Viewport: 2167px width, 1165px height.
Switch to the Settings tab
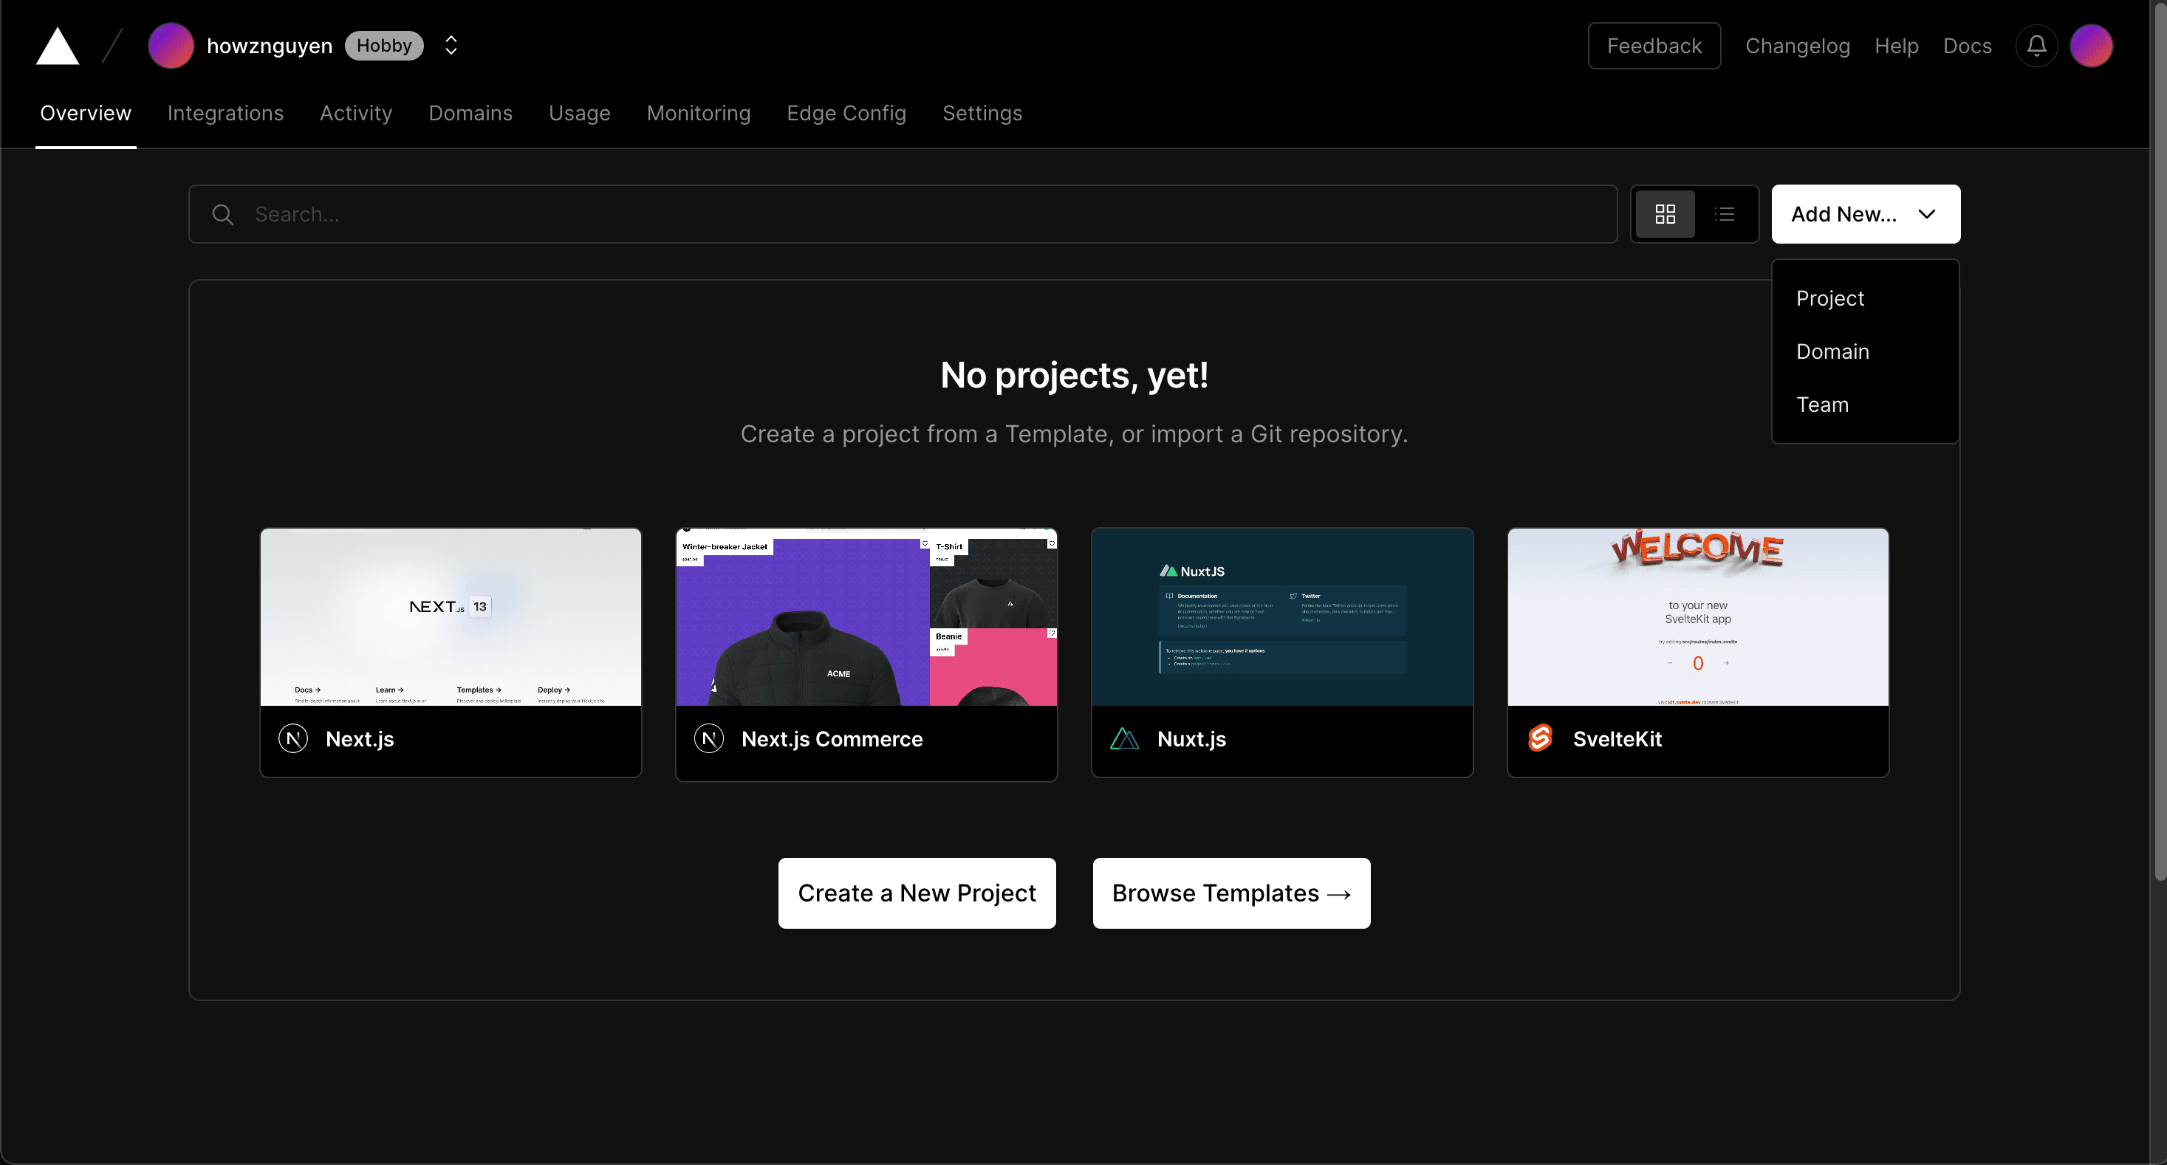pos(982,113)
